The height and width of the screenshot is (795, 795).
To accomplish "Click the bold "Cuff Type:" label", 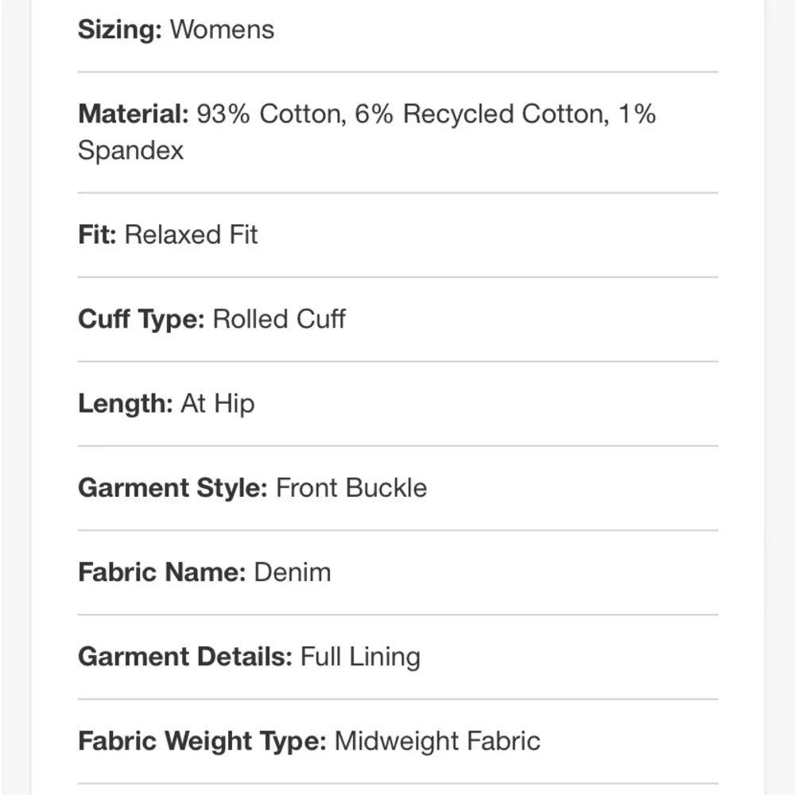I will [x=142, y=320].
